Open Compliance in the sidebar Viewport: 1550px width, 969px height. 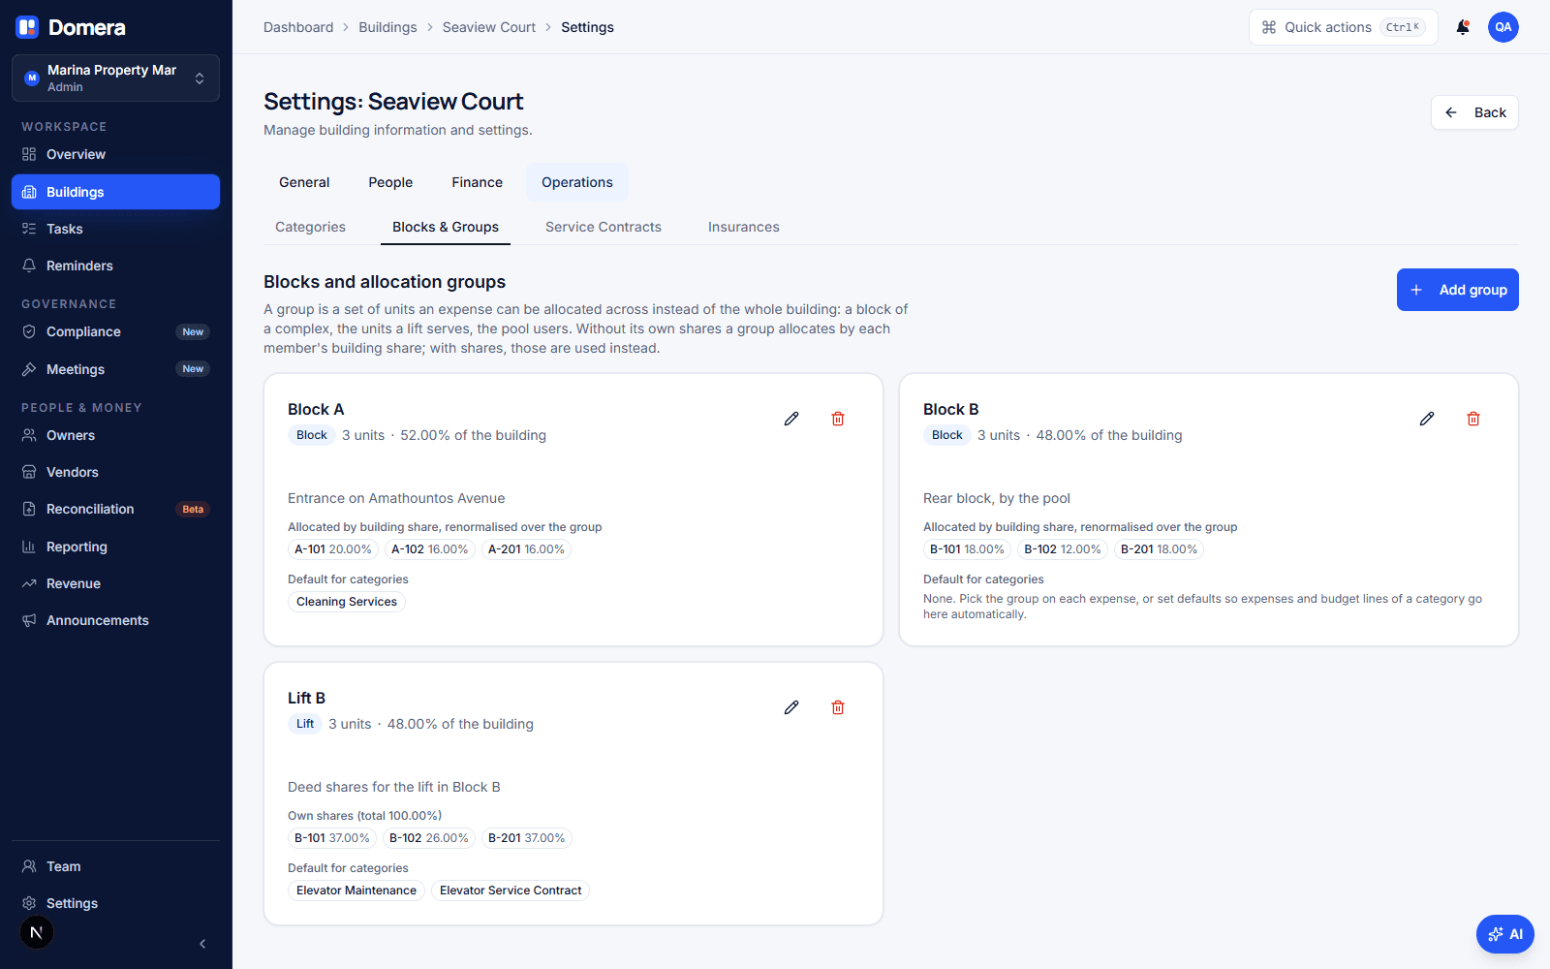click(115, 331)
